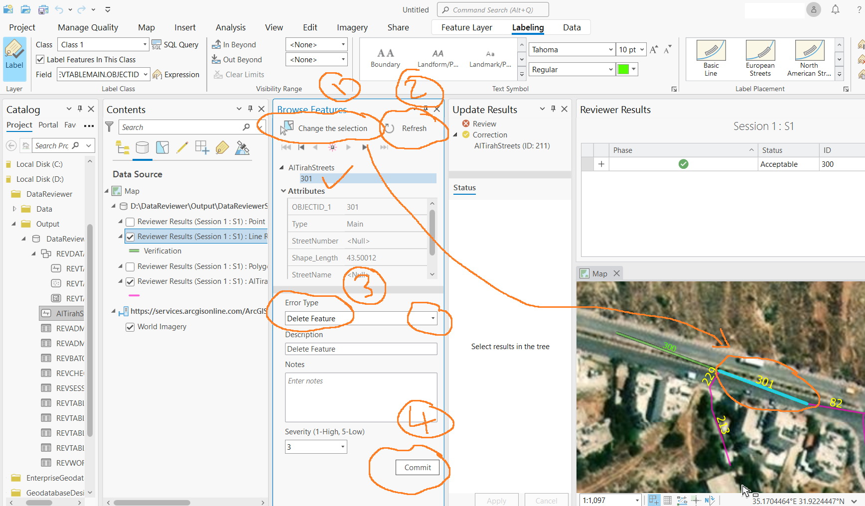Select the Label button in the Layer group
Image resolution: width=865 pixels, height=506 pixels.
pyautogui.click(x=14, y=56)
